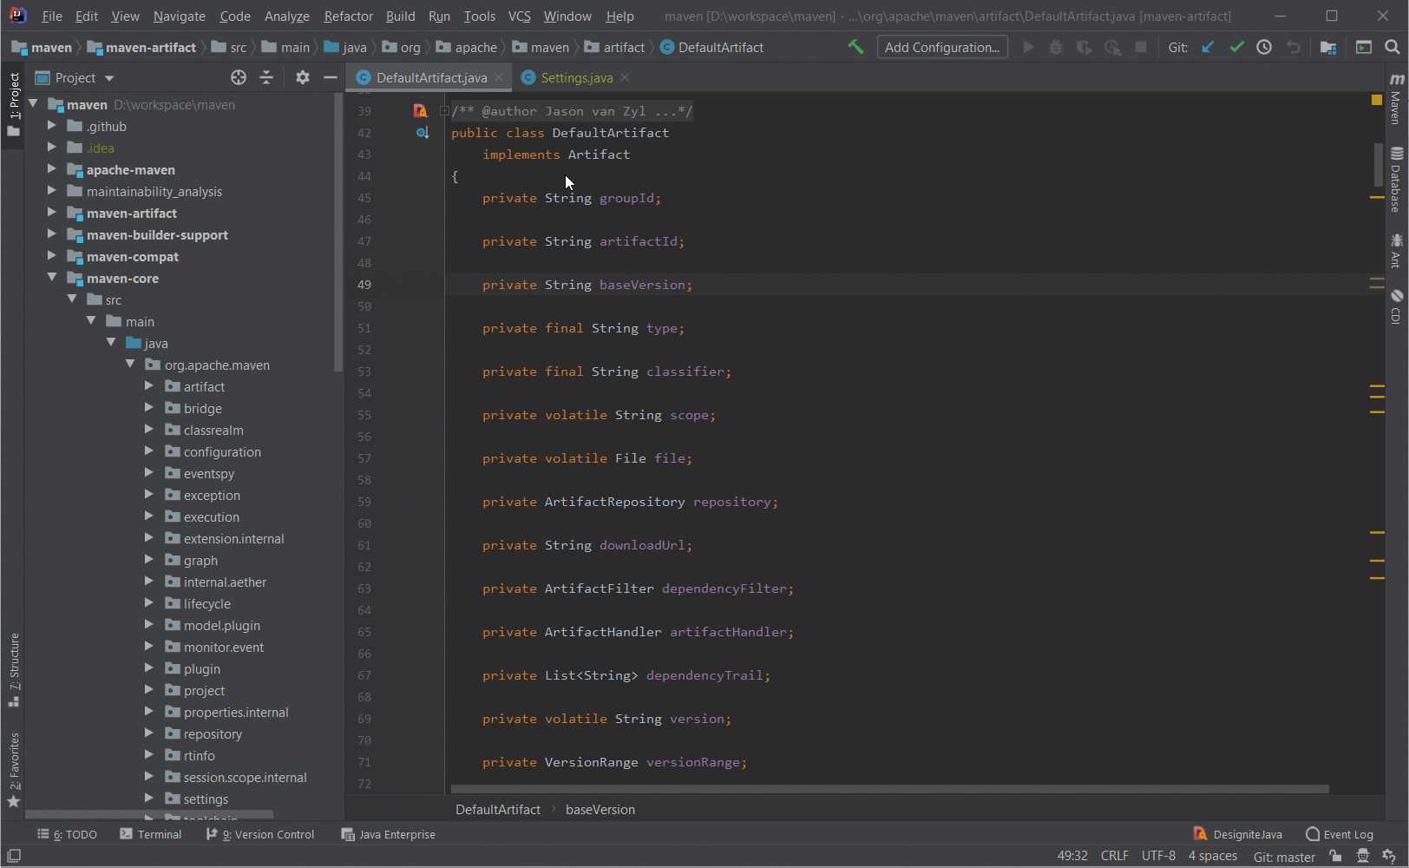The width and height of the screenshot is (1409, 868).
Task: Open the Java Enterprise tool window
Action: click(x=388, y=834)
